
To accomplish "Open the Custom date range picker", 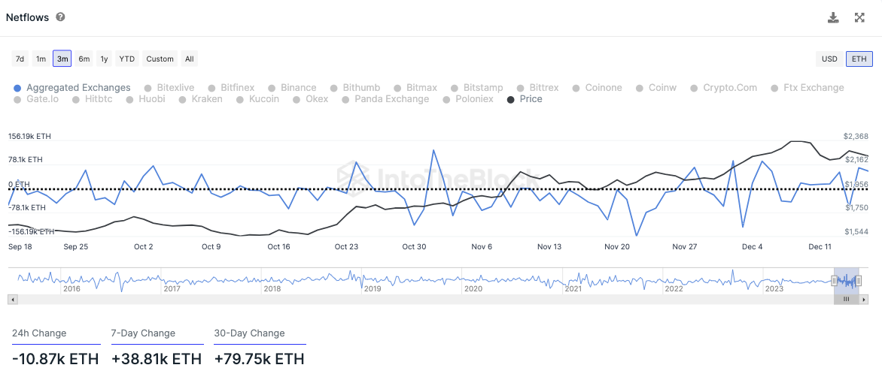I will click(160, 59).
